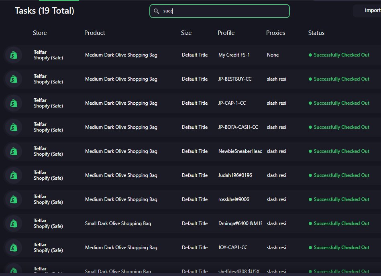The image size is (381, 276).
Task: Click Default Title size in Dminga#6400 row
Action: click(x=195, y=223)
